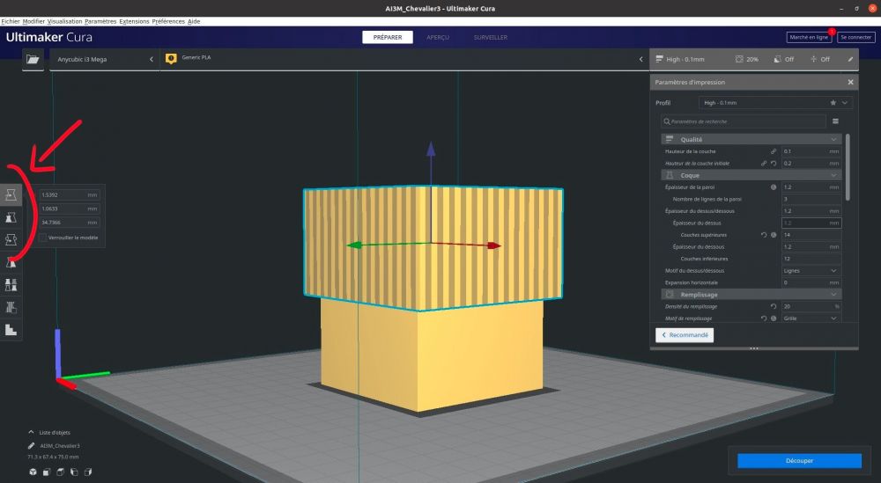Open Motif de remplissage Grille dropdown
This screenshot has width=881, height=483.
(x=811, y=318)
